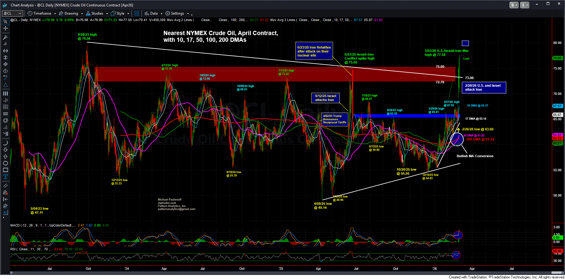
Task: Select the pointer cursor tool
Action: [x=5, y=22]
